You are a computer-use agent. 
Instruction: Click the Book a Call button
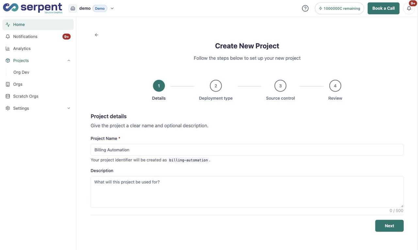tap(383, 8)
